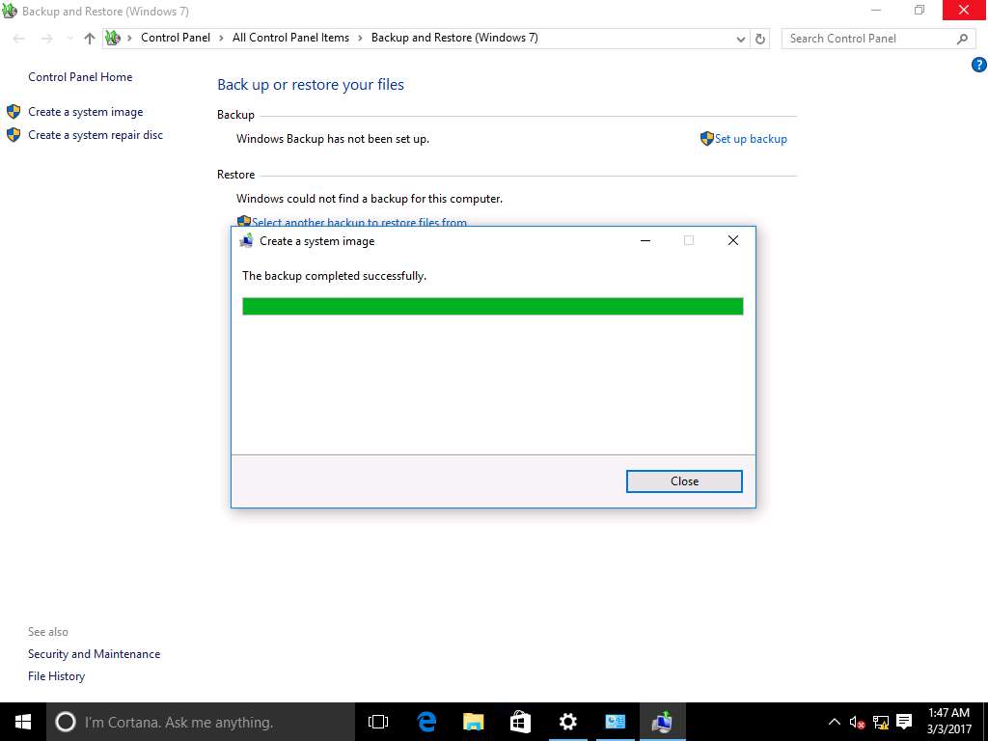Open the Store from taskbar

point(520,722)
